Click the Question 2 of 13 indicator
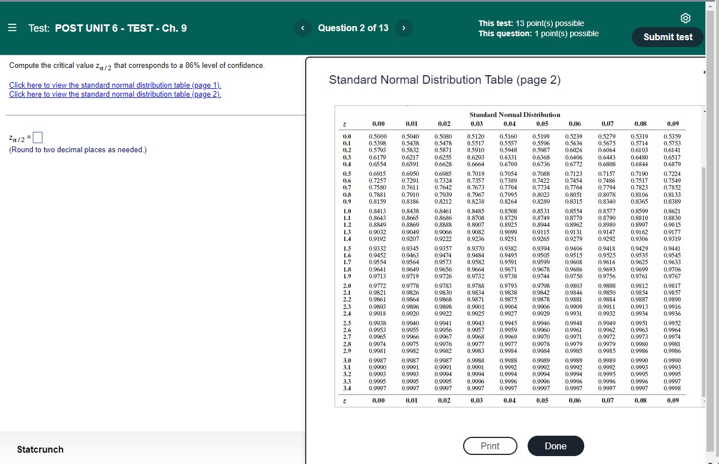The image size is (719, 464). coord(353,28)
